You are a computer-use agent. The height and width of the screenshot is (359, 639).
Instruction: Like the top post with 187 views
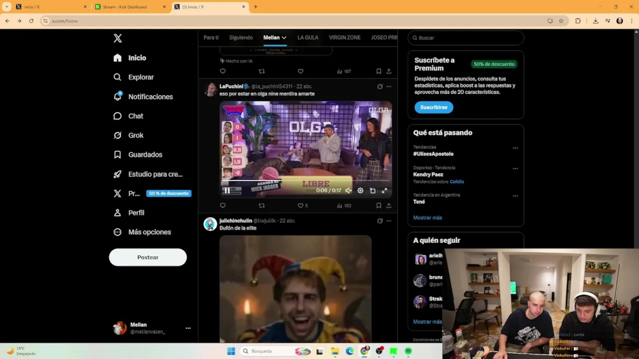click(301, 71)
